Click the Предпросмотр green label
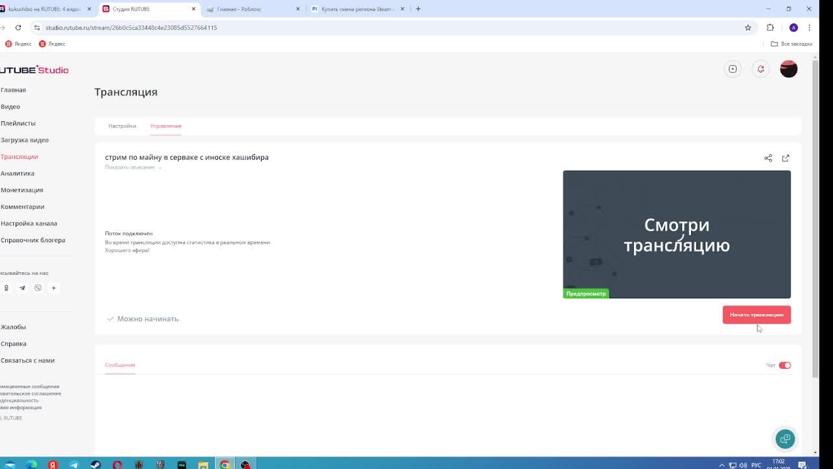 pos(586,294)
